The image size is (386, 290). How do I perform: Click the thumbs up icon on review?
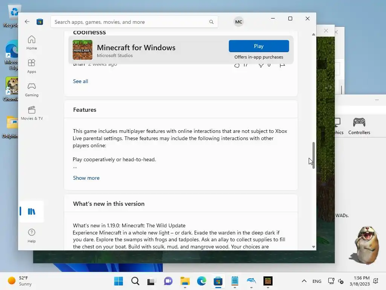pos(237,65)
